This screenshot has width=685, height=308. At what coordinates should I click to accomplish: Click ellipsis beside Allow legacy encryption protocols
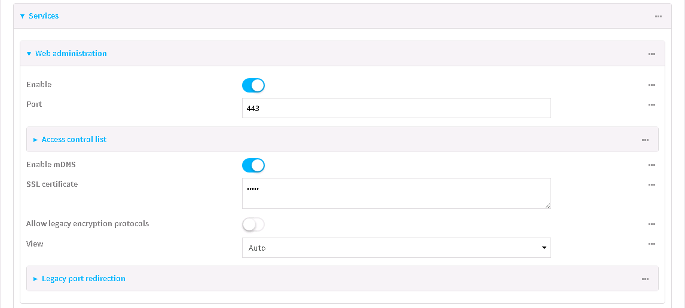pos(652,224)
